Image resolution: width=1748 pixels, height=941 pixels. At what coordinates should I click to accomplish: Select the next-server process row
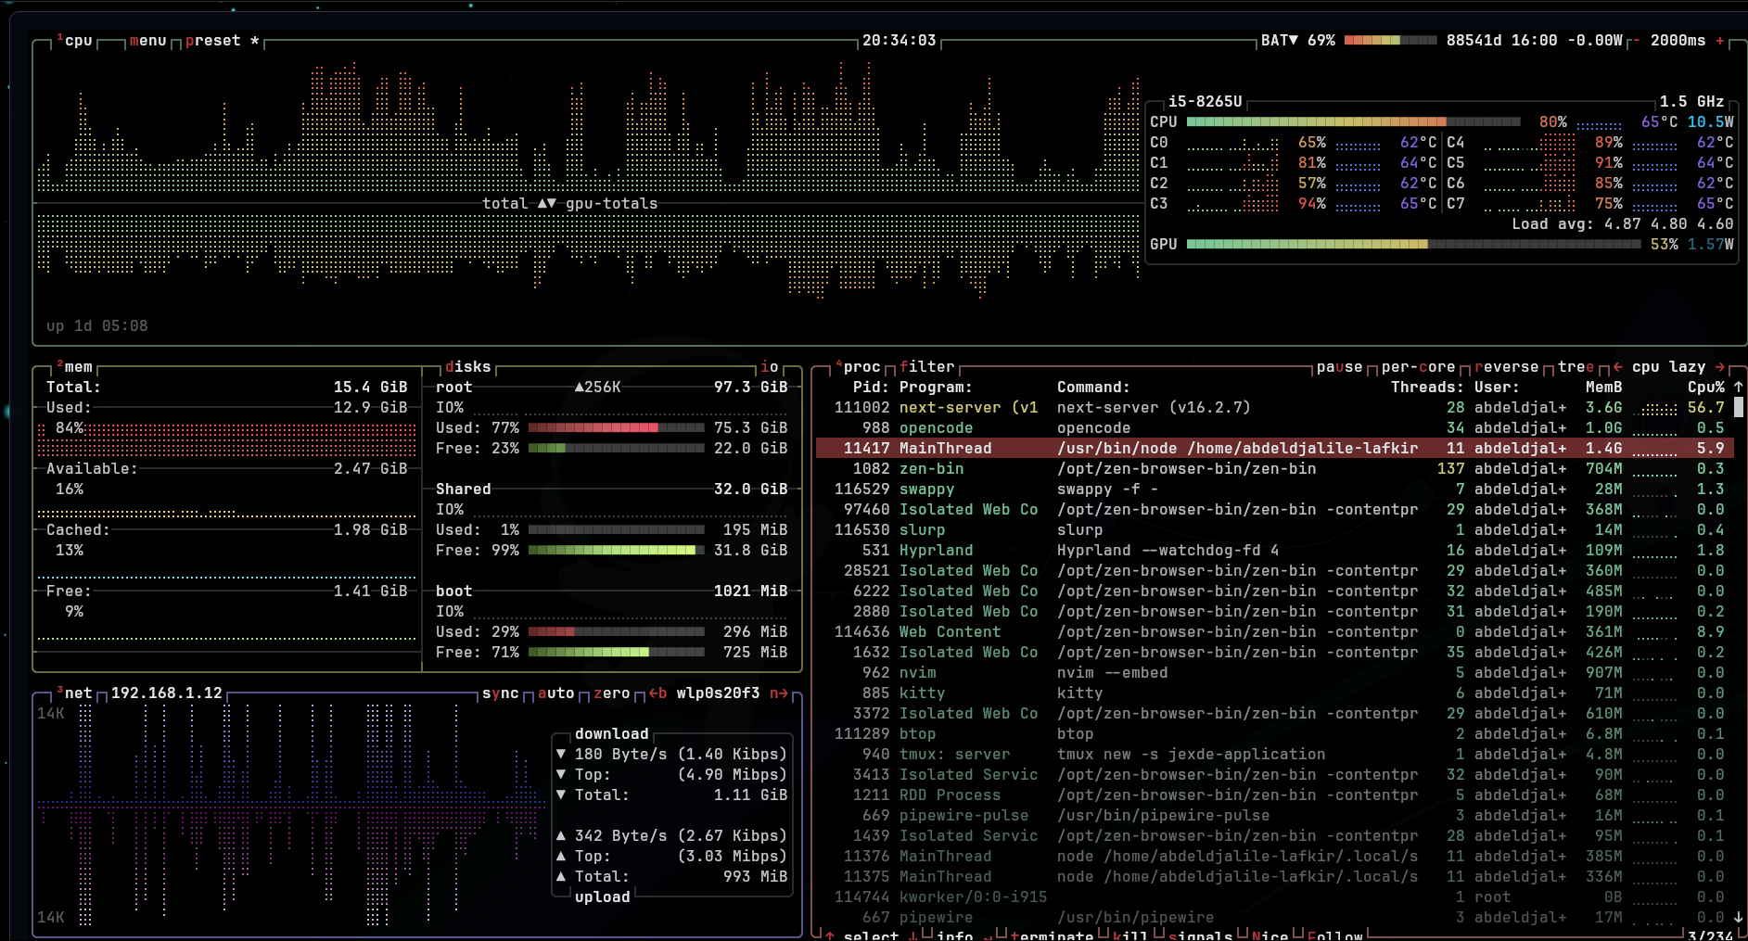(1275, 408)
